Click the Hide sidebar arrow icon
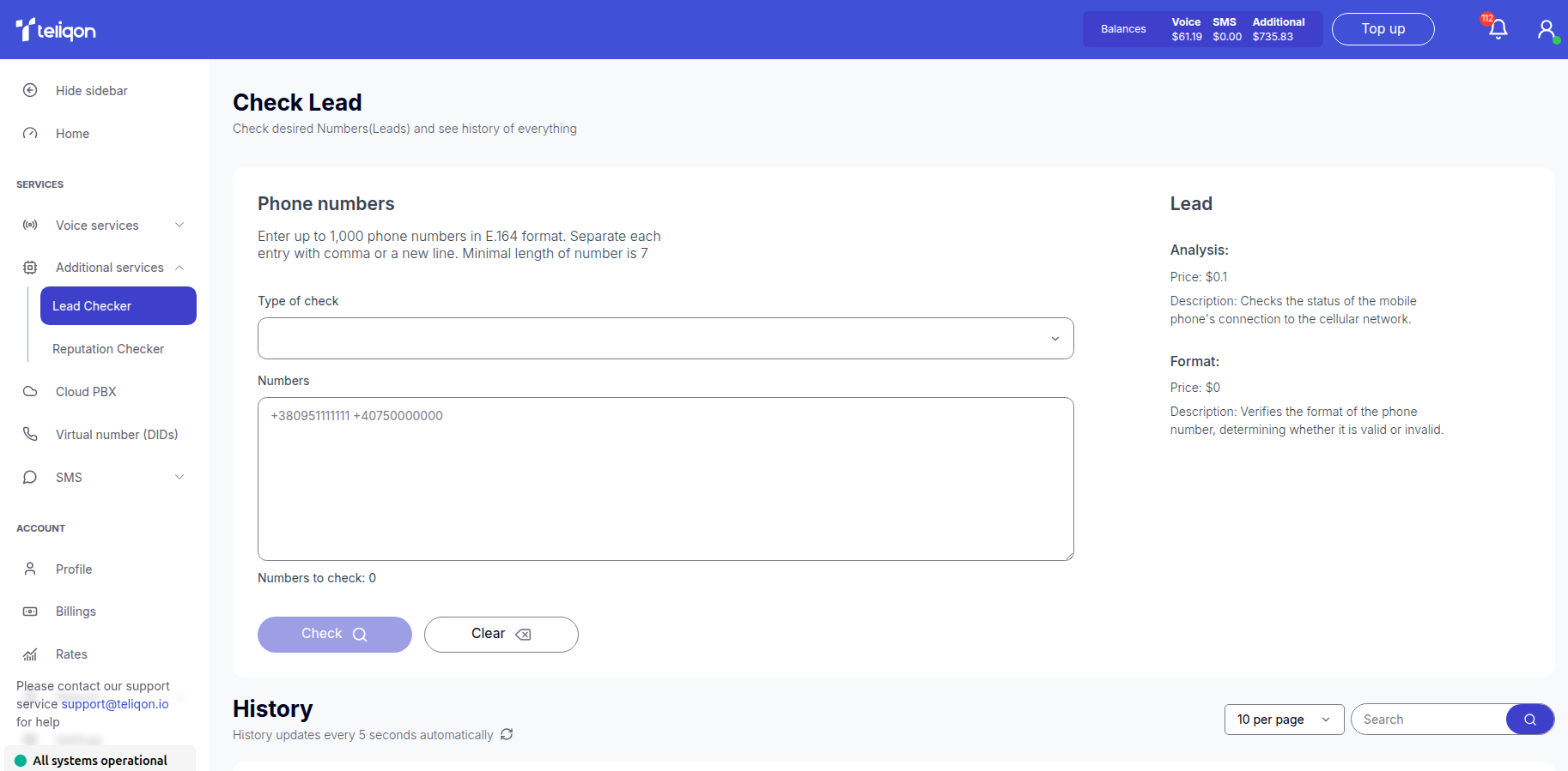 (30, 91)
